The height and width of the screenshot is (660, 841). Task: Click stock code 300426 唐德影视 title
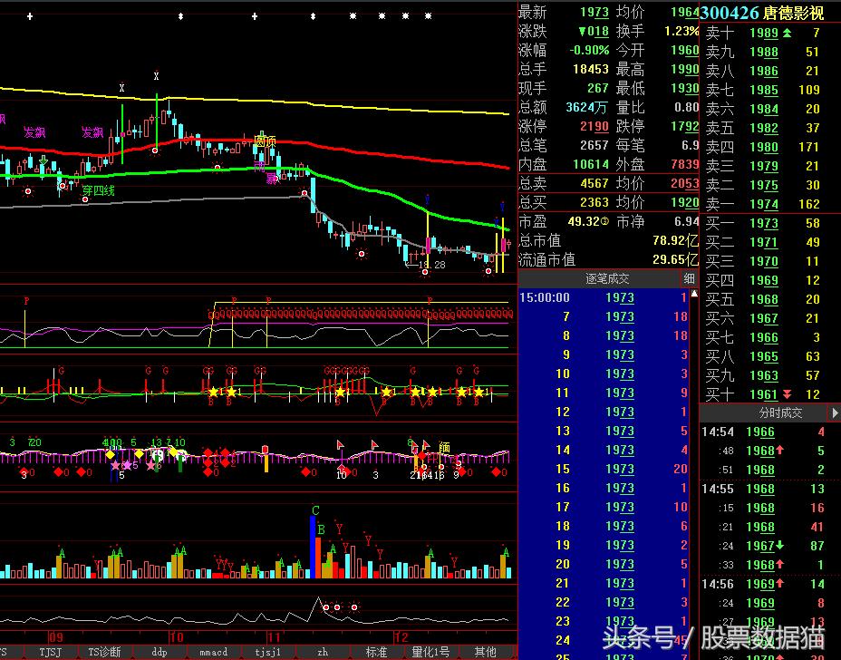762,13
